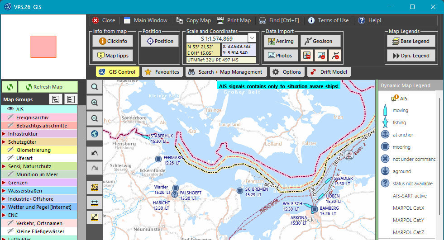The width and height of the screenshot is (444, 240).
Task: Go back to previous map view arrow
Action: [x=95, y=154]
